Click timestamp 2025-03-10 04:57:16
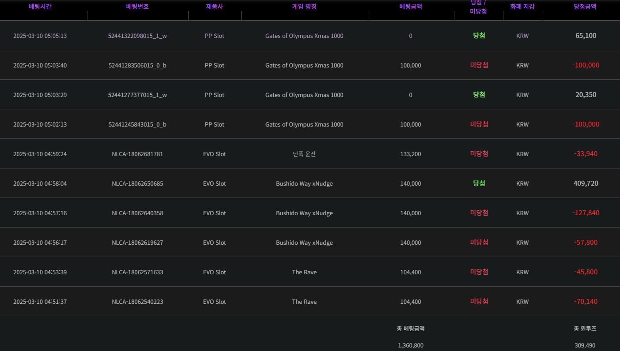This screenshot has height=351, width=620. pos(40,213)
